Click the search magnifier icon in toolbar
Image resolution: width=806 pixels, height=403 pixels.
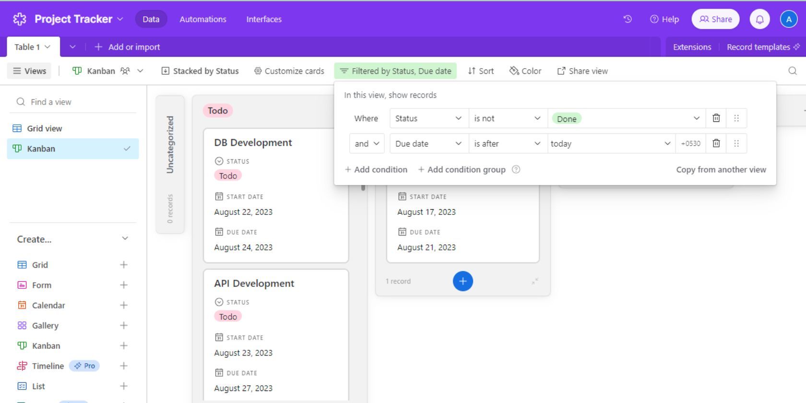pos(793,71)
